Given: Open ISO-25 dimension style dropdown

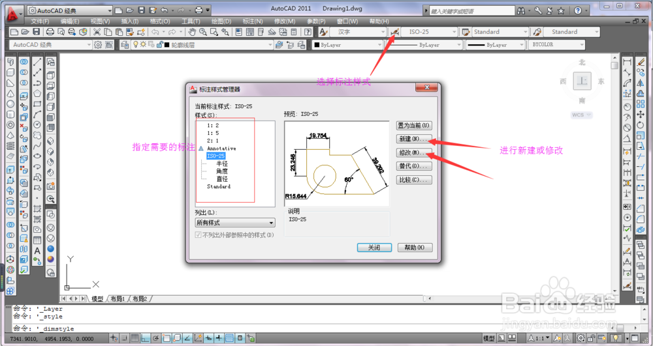Looking at the screenshot, I should (x=429, y=31).
